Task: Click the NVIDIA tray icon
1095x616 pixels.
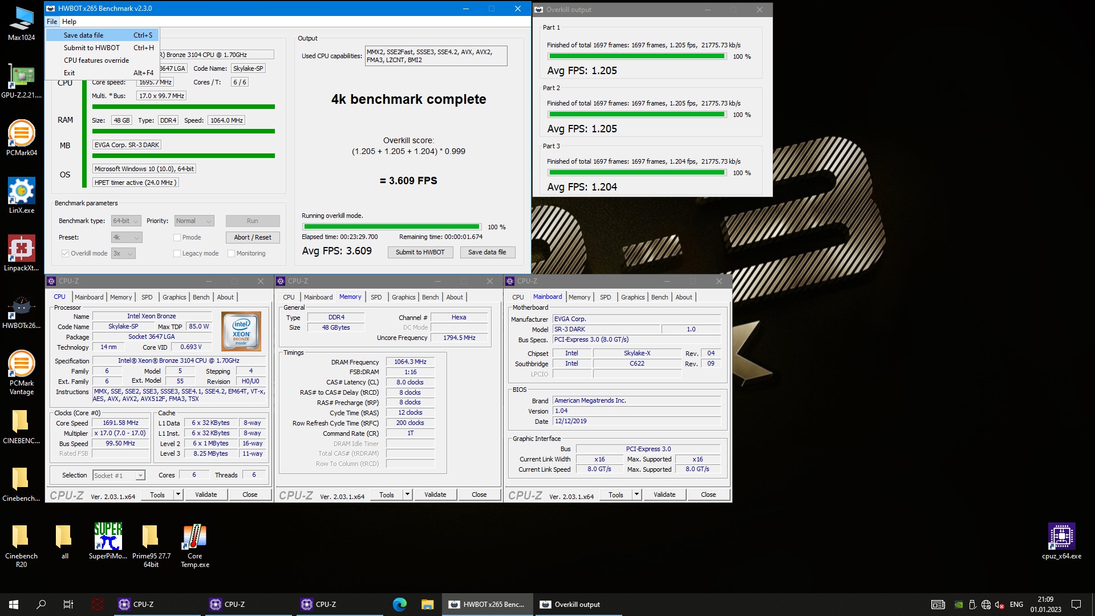Action: tap(959, 605)
